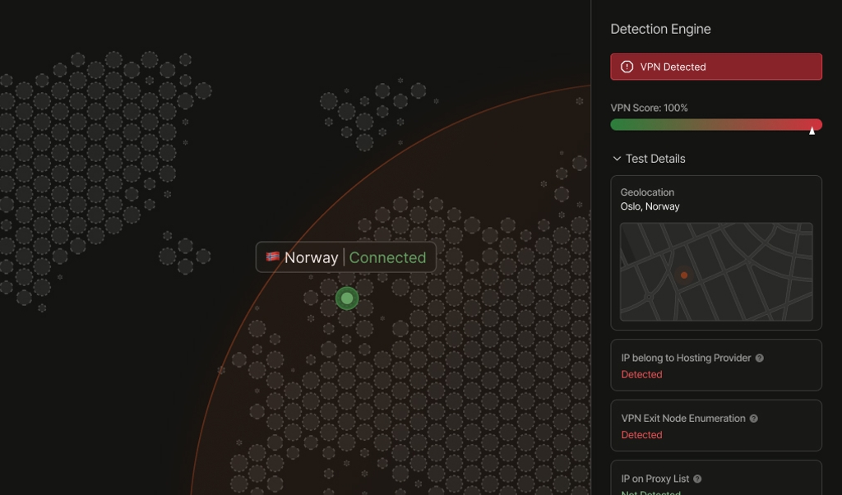This screenshot has width=842, height=495.
Task: Click the Detection Engine heading
Action: coord(660,29)
